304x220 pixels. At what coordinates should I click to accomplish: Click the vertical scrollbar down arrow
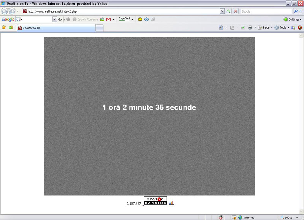click(x=301, y=211)
